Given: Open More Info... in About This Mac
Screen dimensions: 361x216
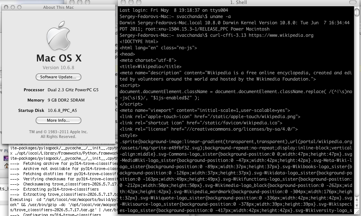Looking at the screenshot, I should 58,120.
